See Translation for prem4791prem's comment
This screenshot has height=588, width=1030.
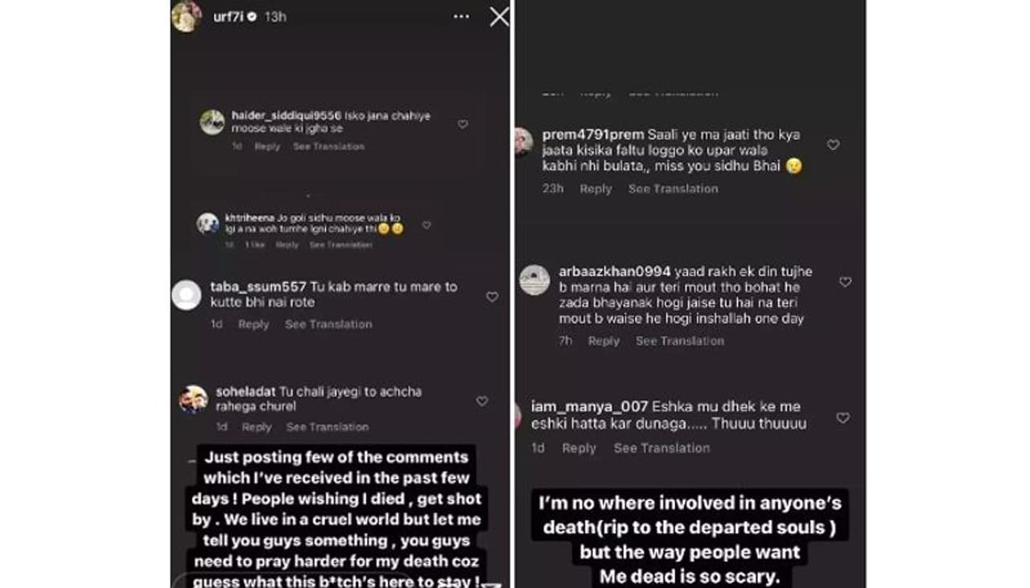click(673, 189)
